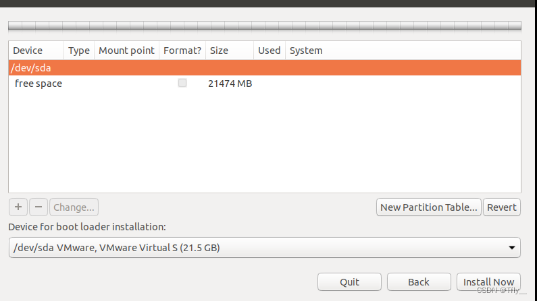Quit the installer
Screen dimensions: 537x301
[349, 282]
